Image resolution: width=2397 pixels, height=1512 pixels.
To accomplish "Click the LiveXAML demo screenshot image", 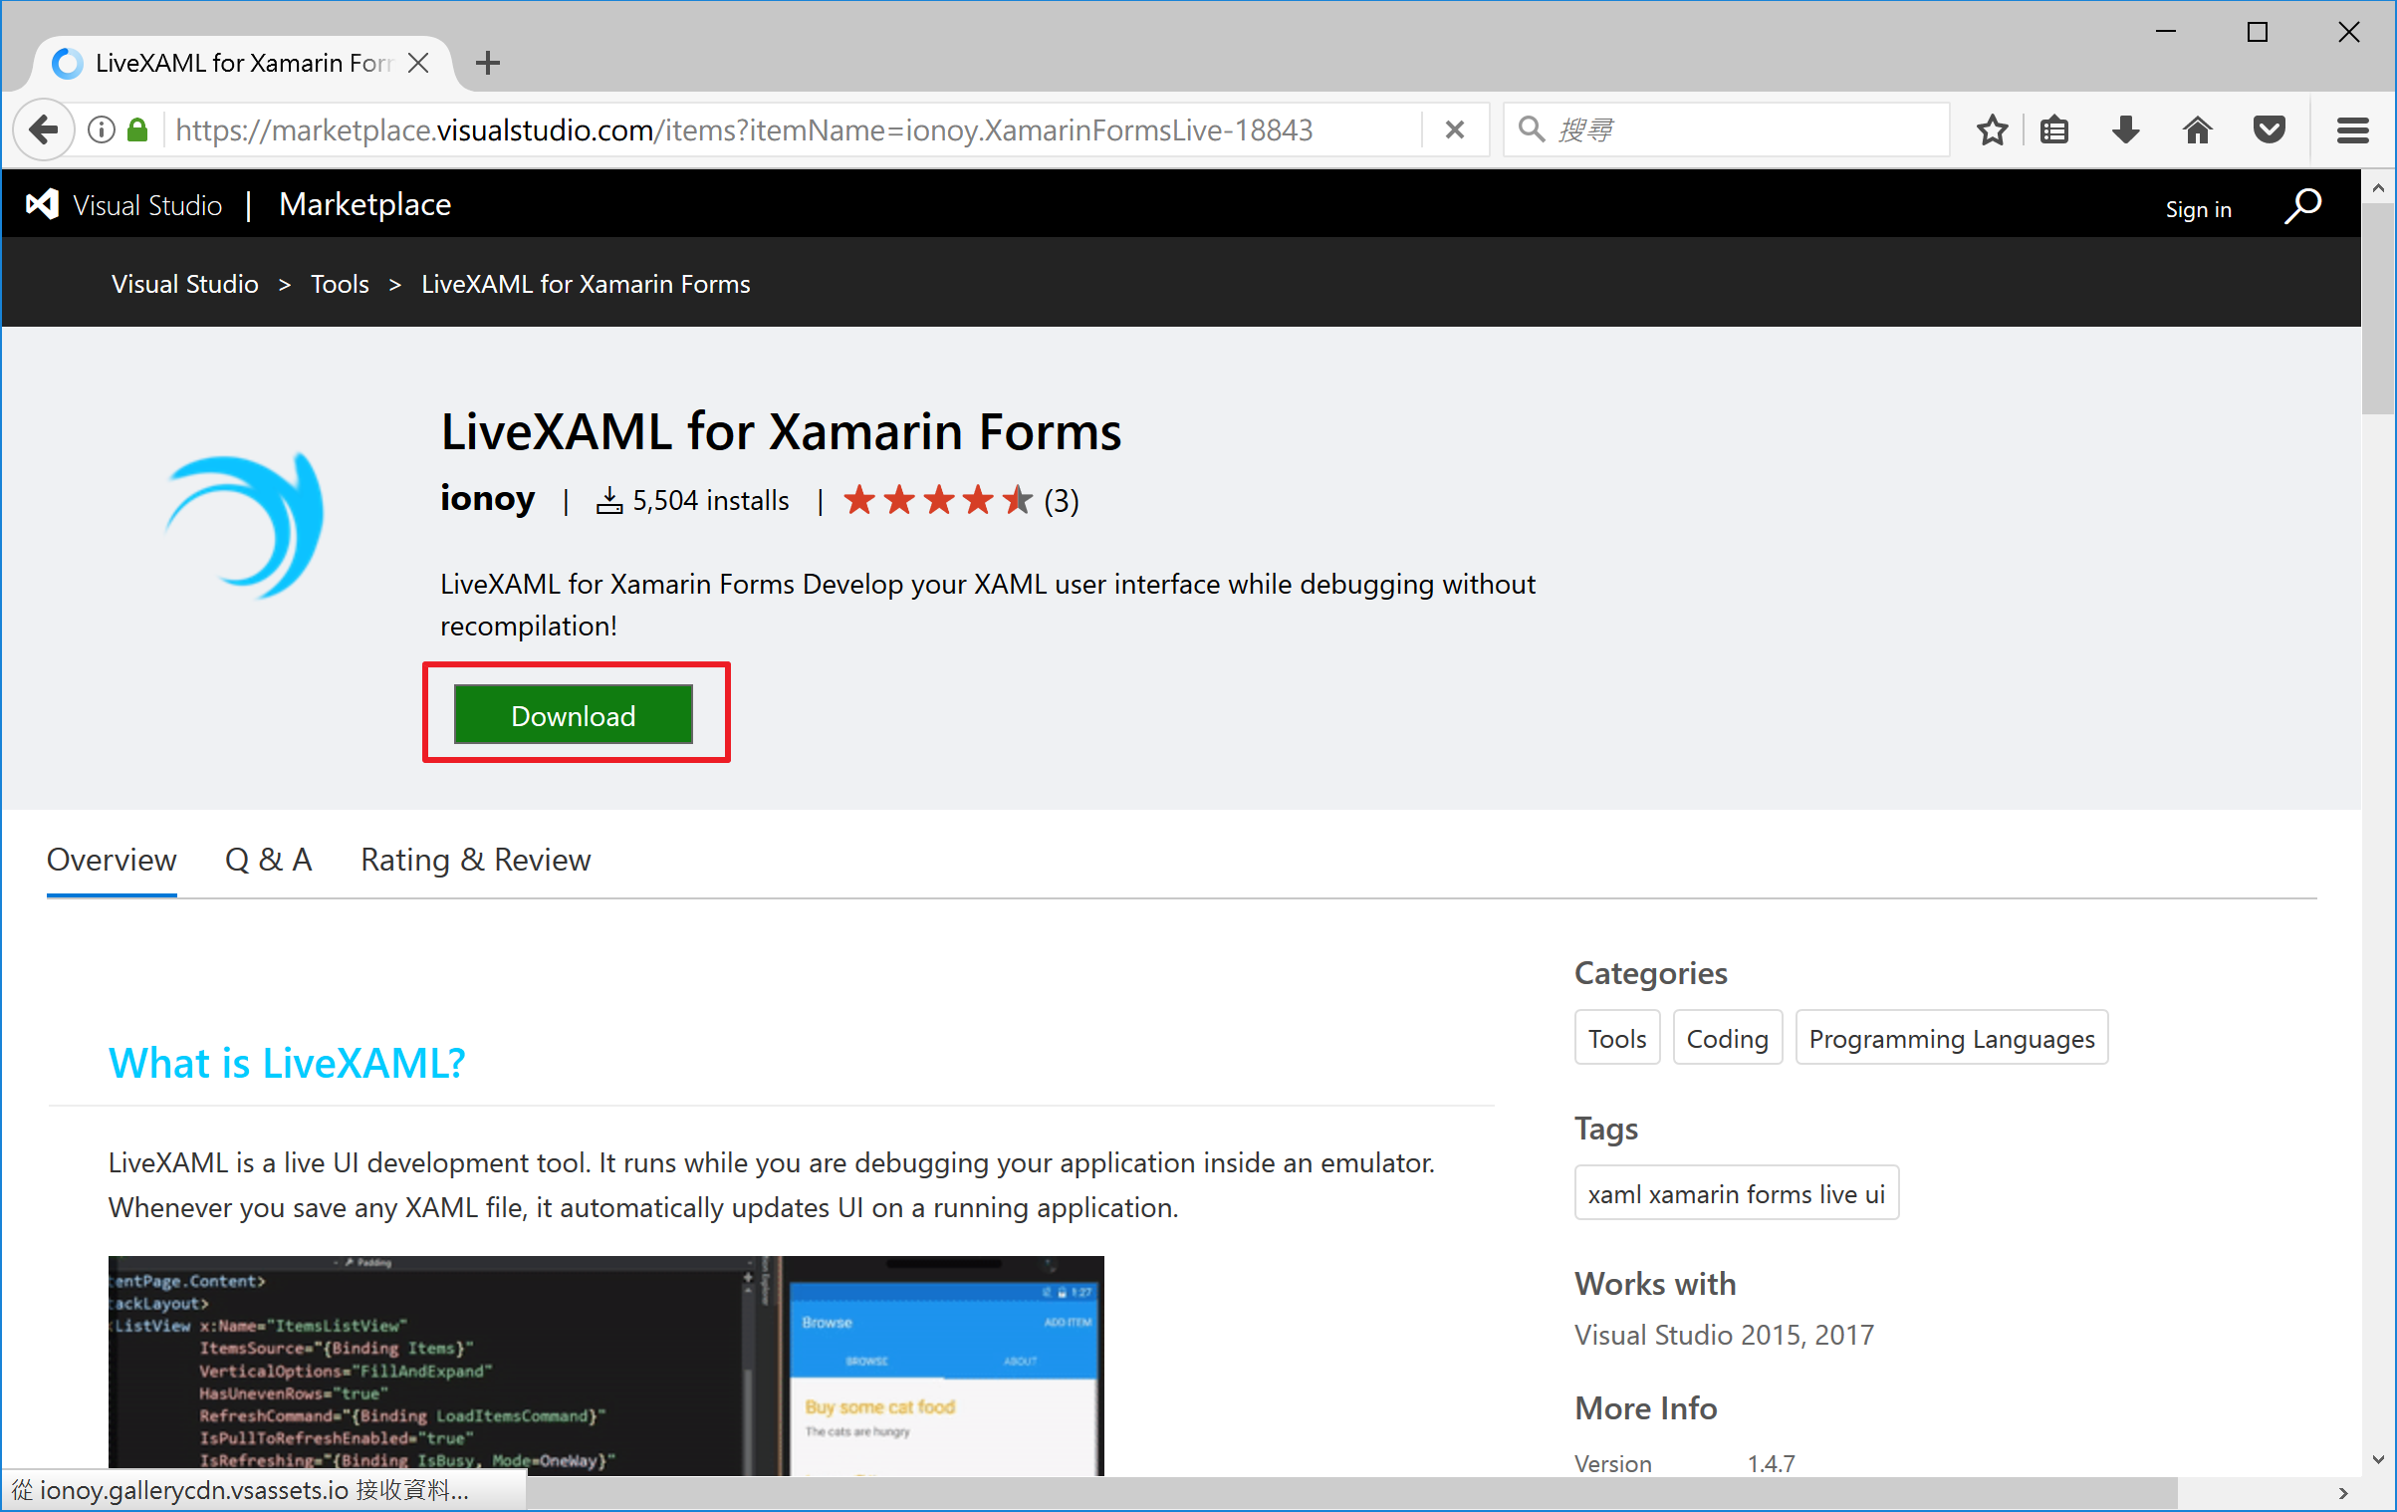I will [x=605, y=1366].
